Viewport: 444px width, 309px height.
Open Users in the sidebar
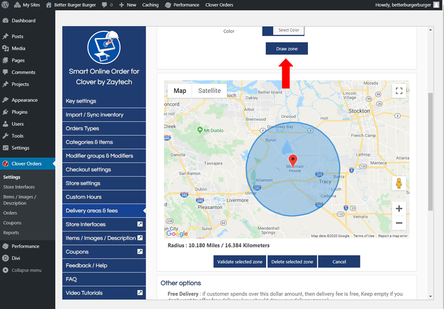[x=28, y=124]
